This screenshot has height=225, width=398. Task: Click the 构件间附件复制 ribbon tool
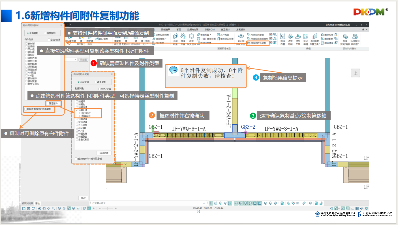tap(257, 43)
